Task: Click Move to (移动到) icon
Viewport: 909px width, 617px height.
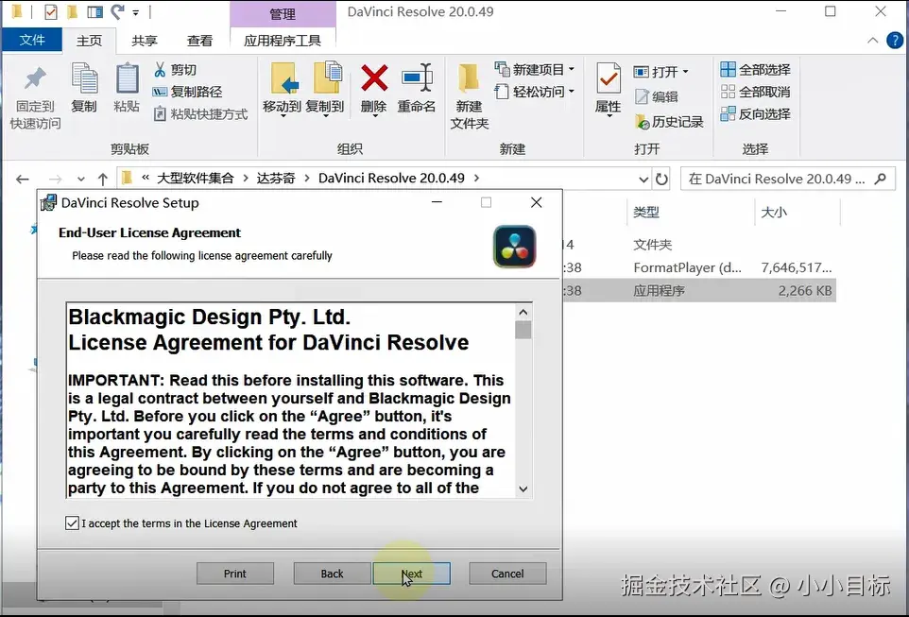Action: (x=283, y=79)
